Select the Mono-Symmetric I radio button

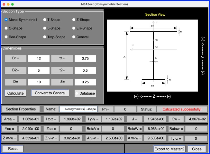coord(6,20)
